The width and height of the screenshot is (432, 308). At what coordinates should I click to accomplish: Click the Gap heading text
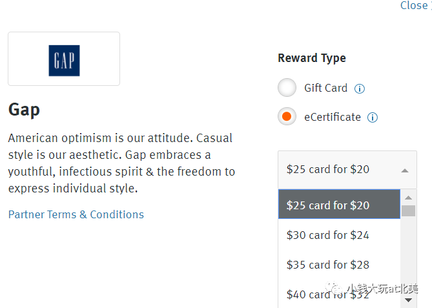[25, 110]
